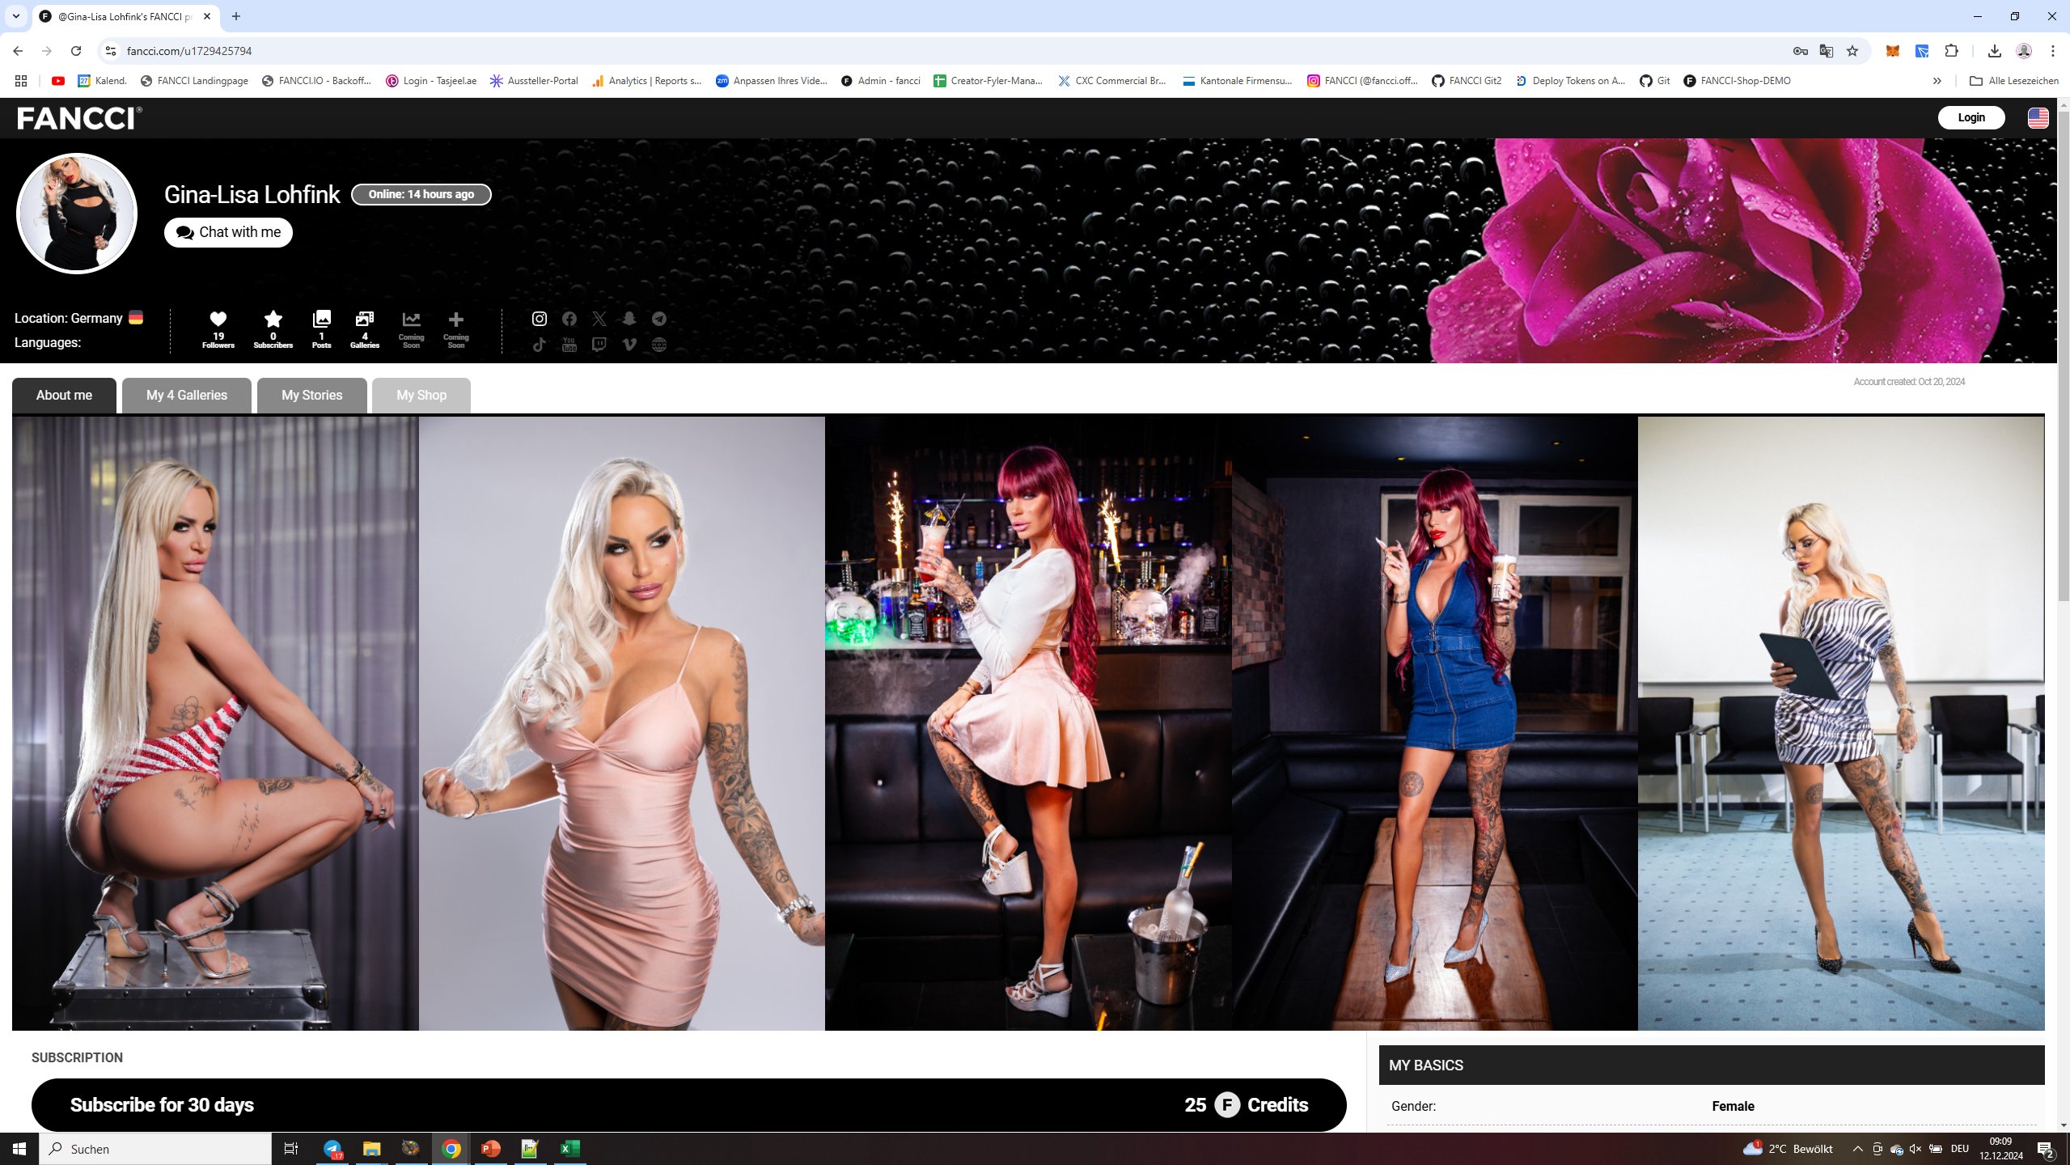Click the Login button
Screen dimensions: 2070x1165
(x=1971, y=118)
